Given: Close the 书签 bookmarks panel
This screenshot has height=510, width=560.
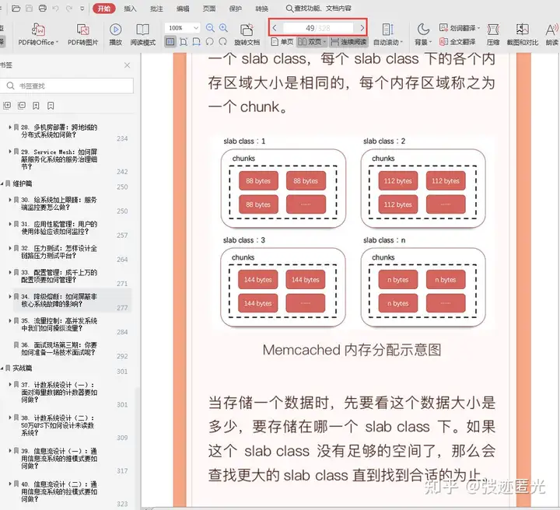Looking at the screenshot, I should coord(127,65).
